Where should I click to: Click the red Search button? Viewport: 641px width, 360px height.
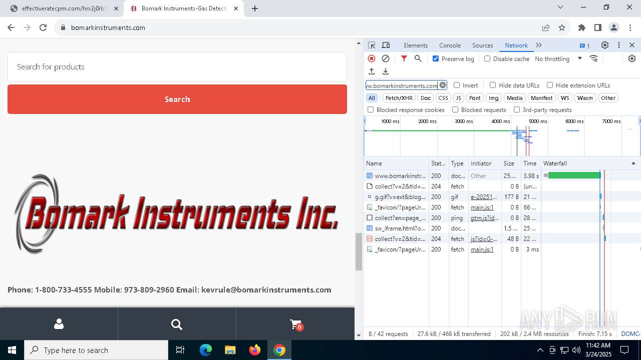point(177,99)
